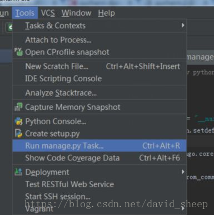Open the partially visible Run menu
Image resolution: width=214 pixels, height=215 pixels.
(x=4, y=13)
